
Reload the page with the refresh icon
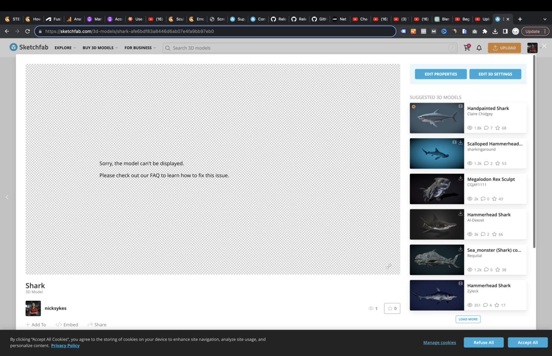click(27, 31)
